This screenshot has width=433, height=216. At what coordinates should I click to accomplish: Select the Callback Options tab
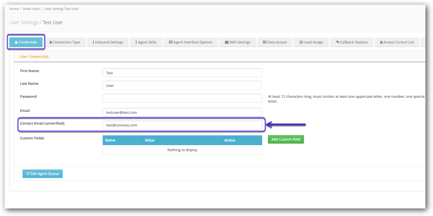click(x=352, y=42)
